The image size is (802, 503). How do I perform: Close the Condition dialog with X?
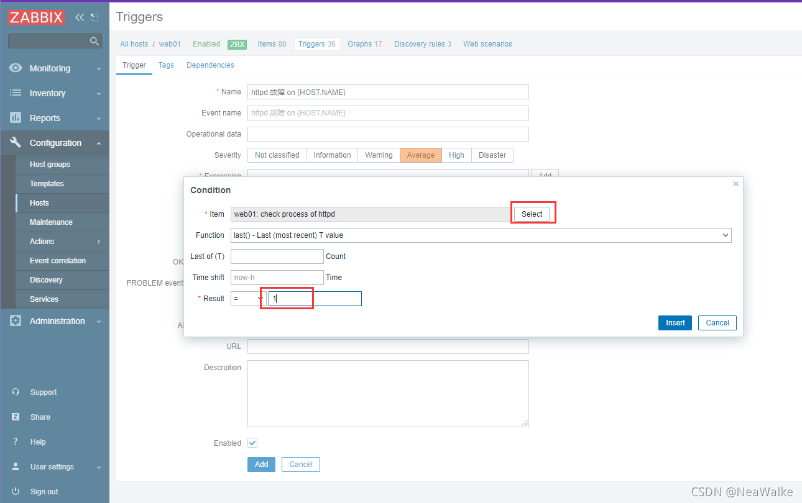(x=735, y=184)
